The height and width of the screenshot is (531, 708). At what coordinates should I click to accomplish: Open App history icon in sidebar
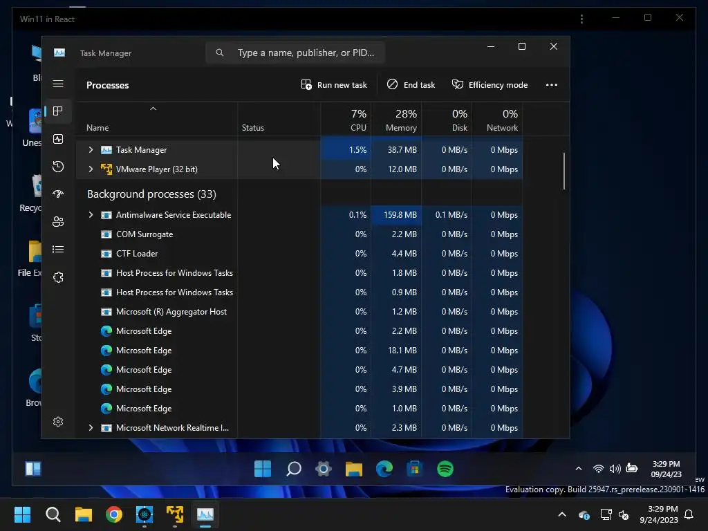(58, 167)
